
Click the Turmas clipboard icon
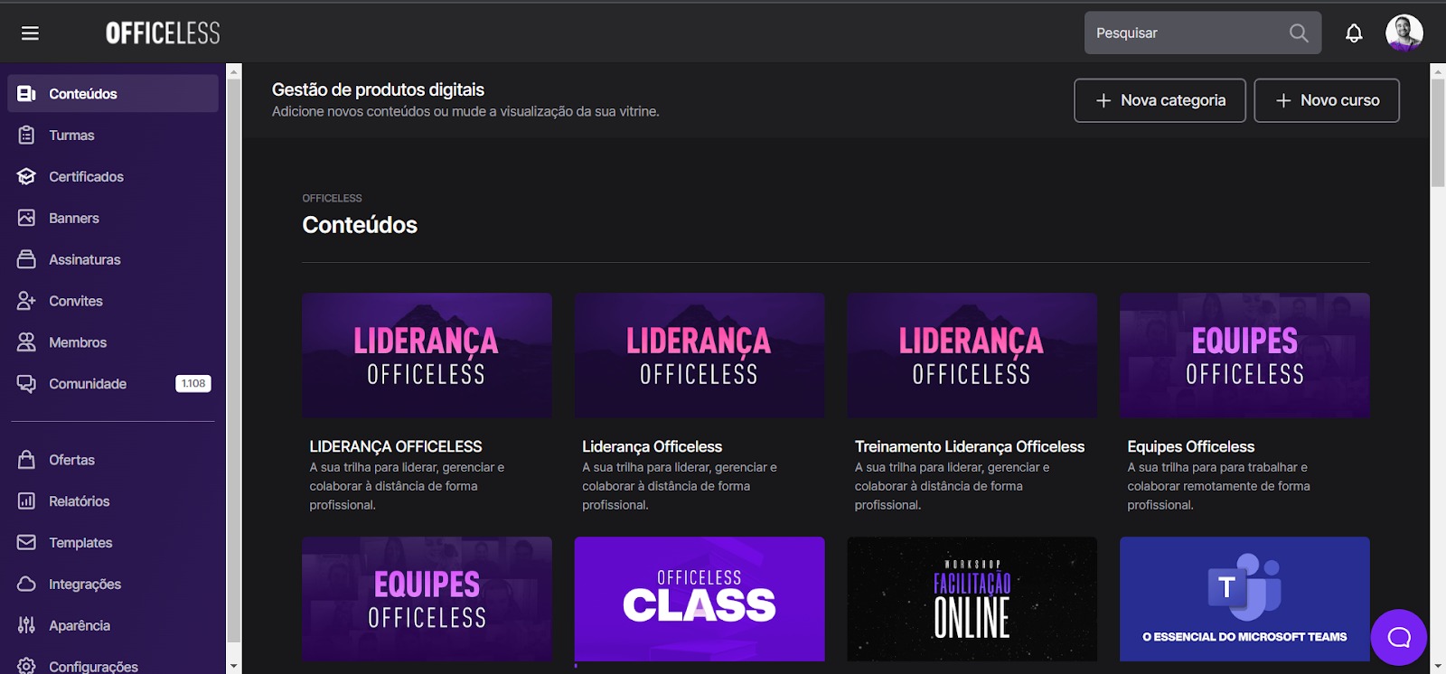[26, 136]
